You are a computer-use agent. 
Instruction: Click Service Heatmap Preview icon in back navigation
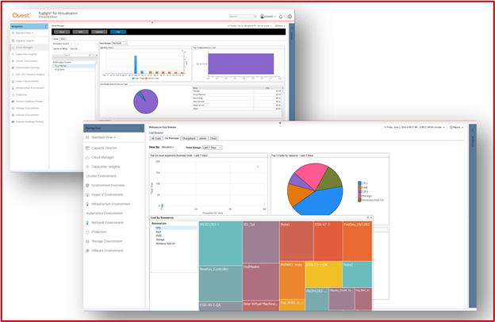click(13, 102)
